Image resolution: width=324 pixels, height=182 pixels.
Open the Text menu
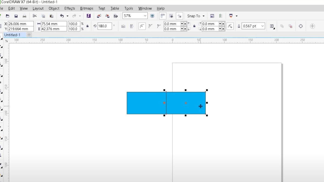pyautogui.click(x=102, y=8)
